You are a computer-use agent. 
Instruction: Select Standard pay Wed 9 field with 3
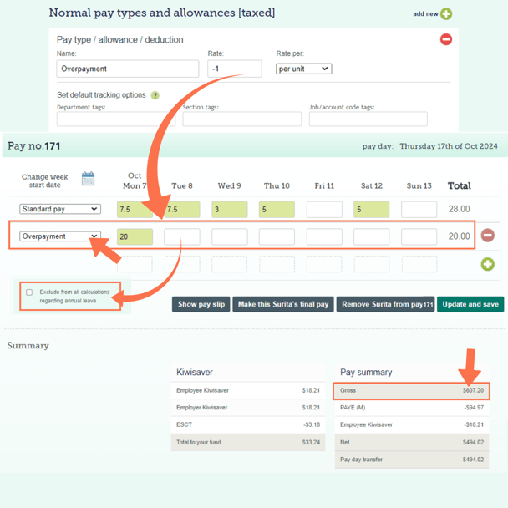[x=230, y=209]
